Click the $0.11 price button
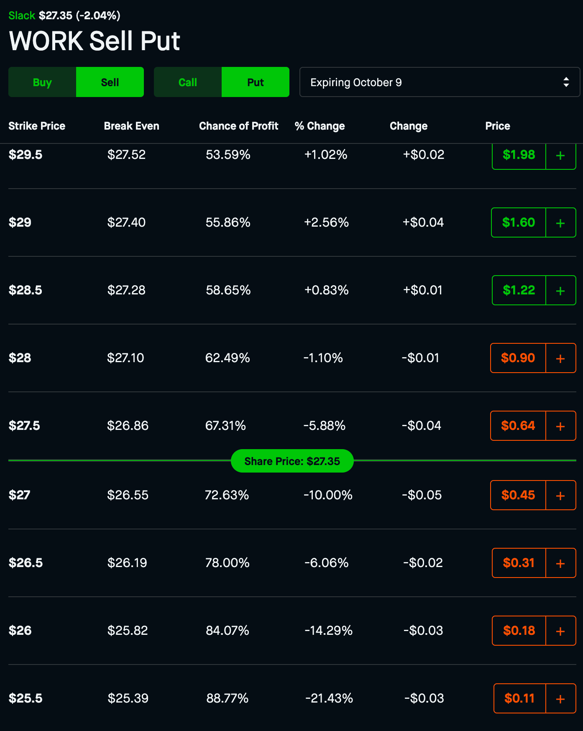The width and height of the screenshot is (583, 731). click(520, 698)
